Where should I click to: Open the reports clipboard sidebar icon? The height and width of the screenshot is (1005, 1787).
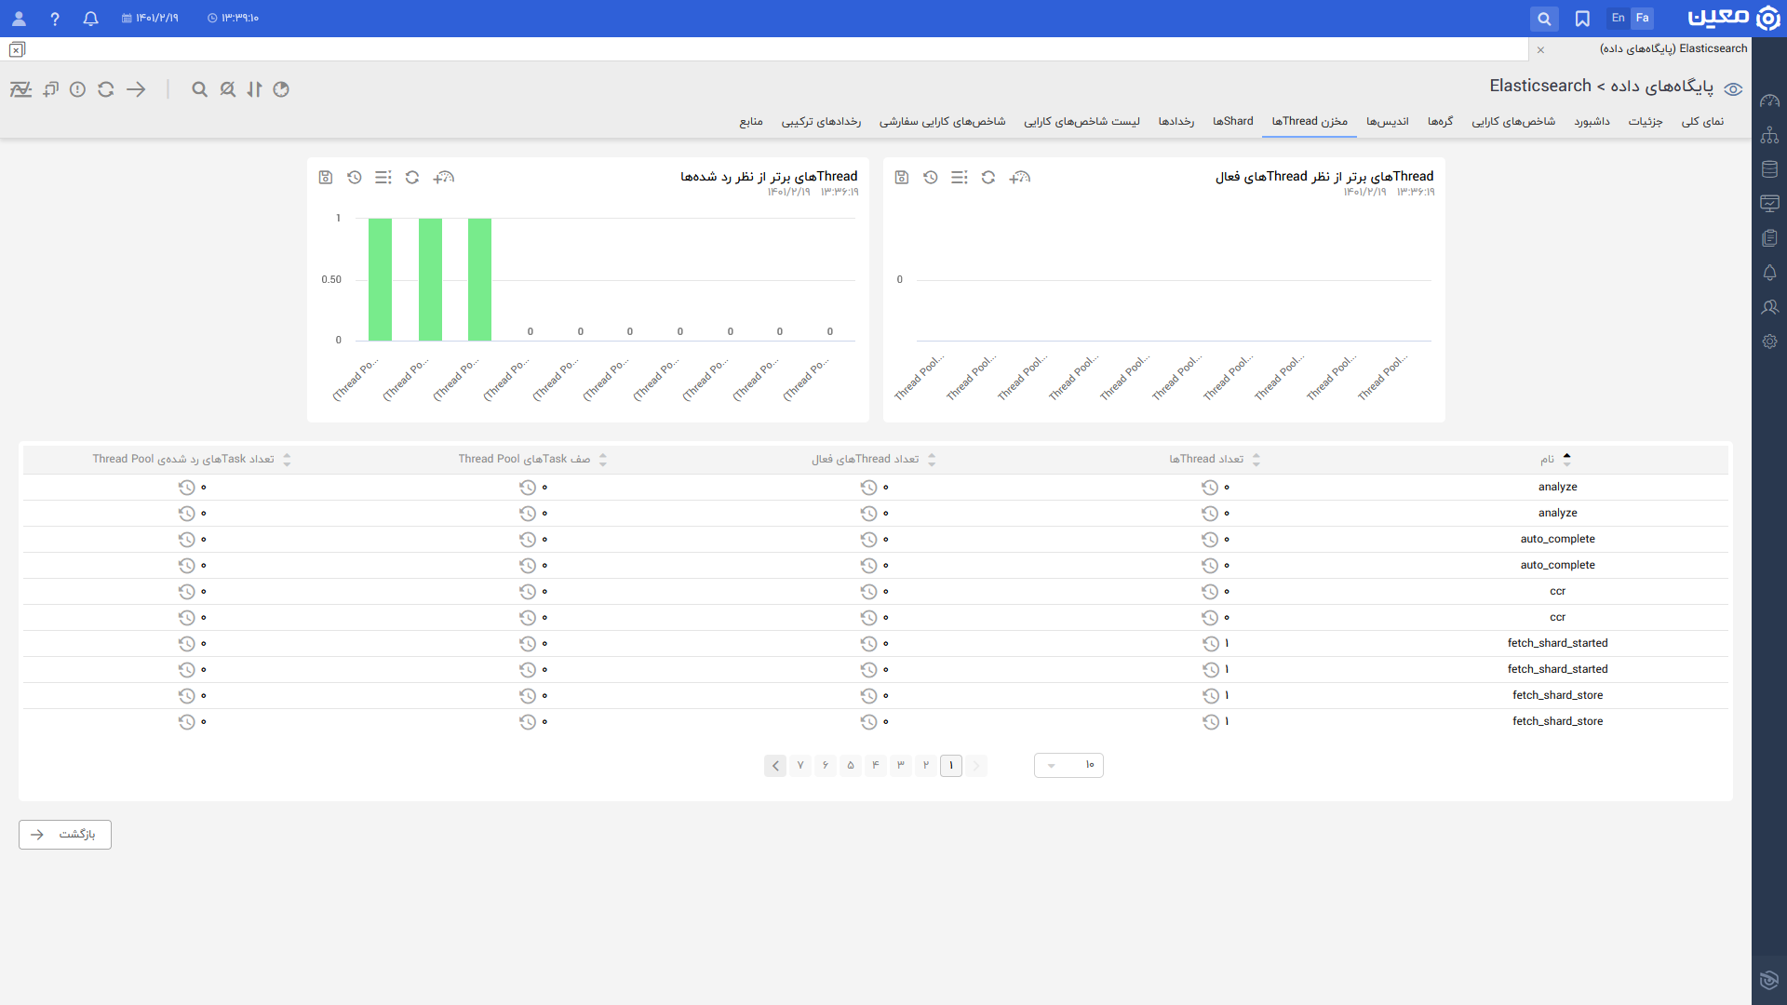pyautogui.click(x=1769, y=238)
